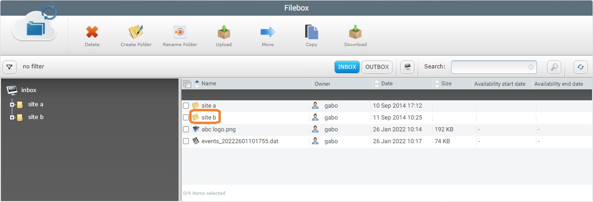Click the date 10 Sep 2014 17:12

(397, 106)
